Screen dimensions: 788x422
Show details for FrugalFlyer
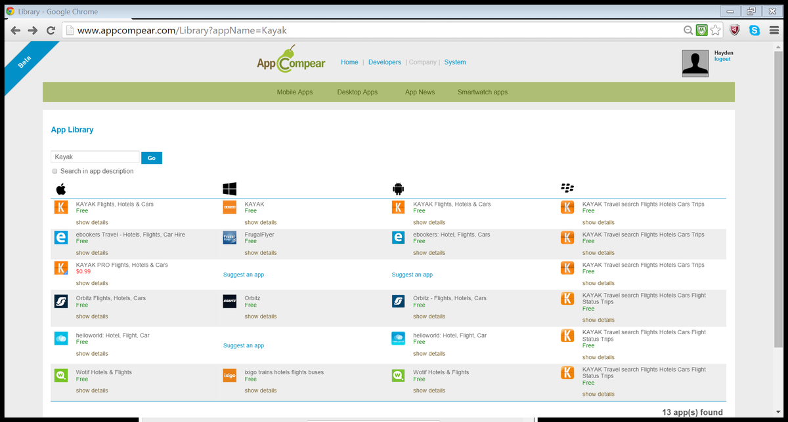261,253
